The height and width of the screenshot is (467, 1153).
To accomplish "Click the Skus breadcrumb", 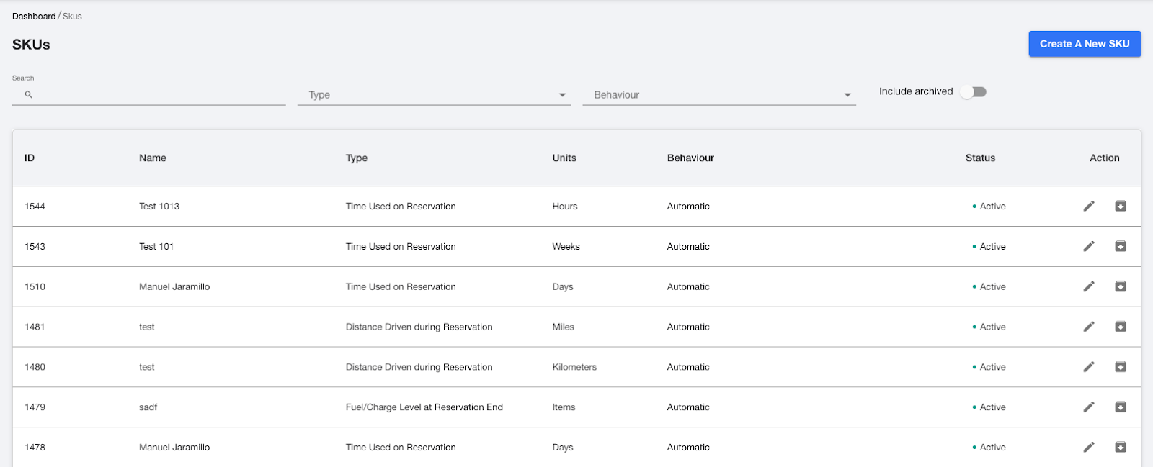I will (x=72, y=16).
